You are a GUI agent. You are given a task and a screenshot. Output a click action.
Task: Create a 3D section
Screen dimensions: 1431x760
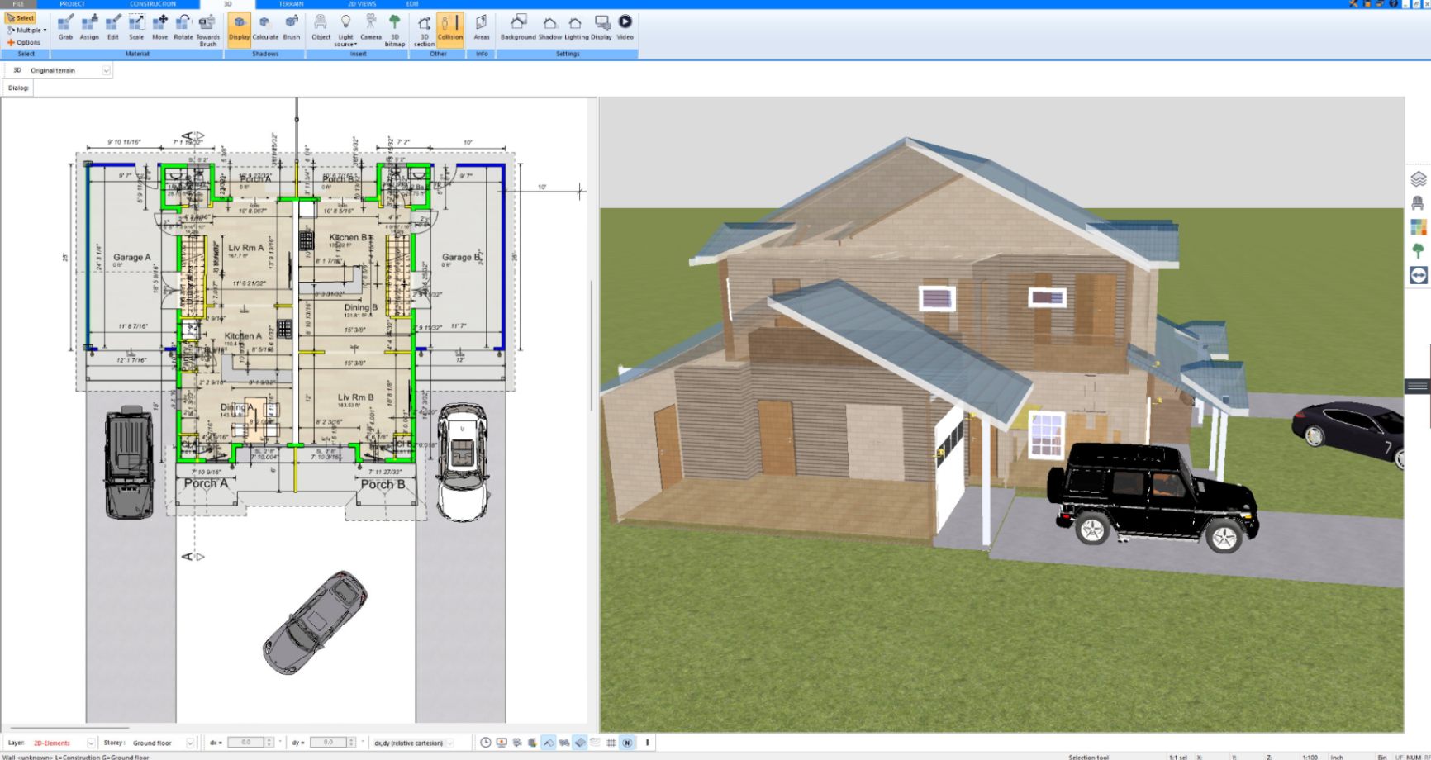click(x=424, y=30)
